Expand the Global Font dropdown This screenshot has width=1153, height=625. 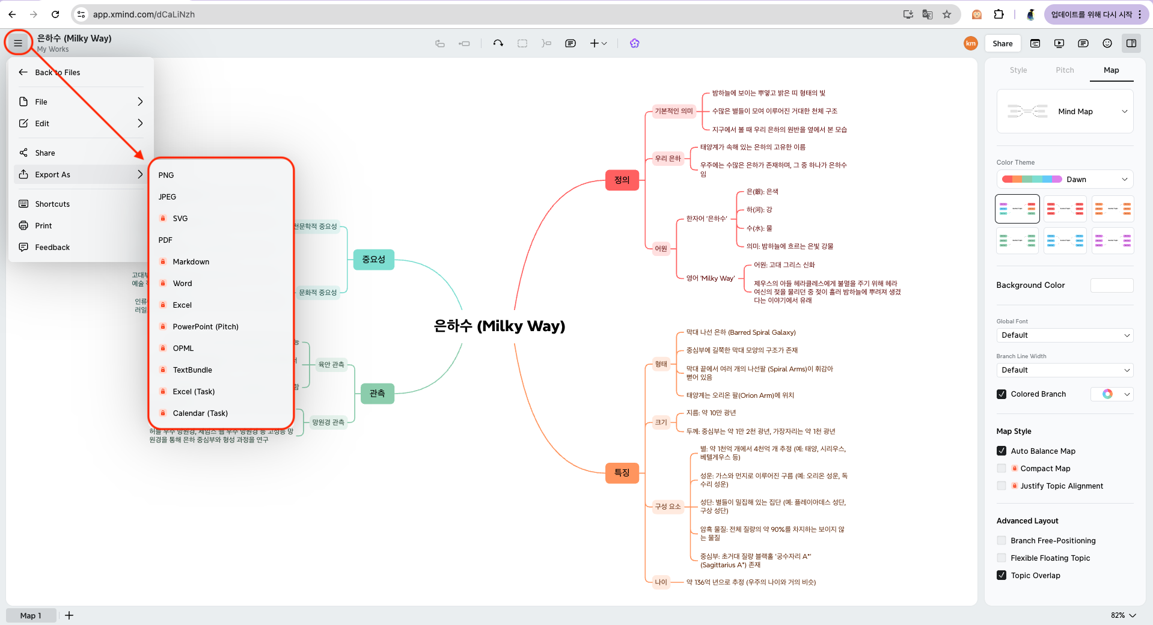(1064, 335)
